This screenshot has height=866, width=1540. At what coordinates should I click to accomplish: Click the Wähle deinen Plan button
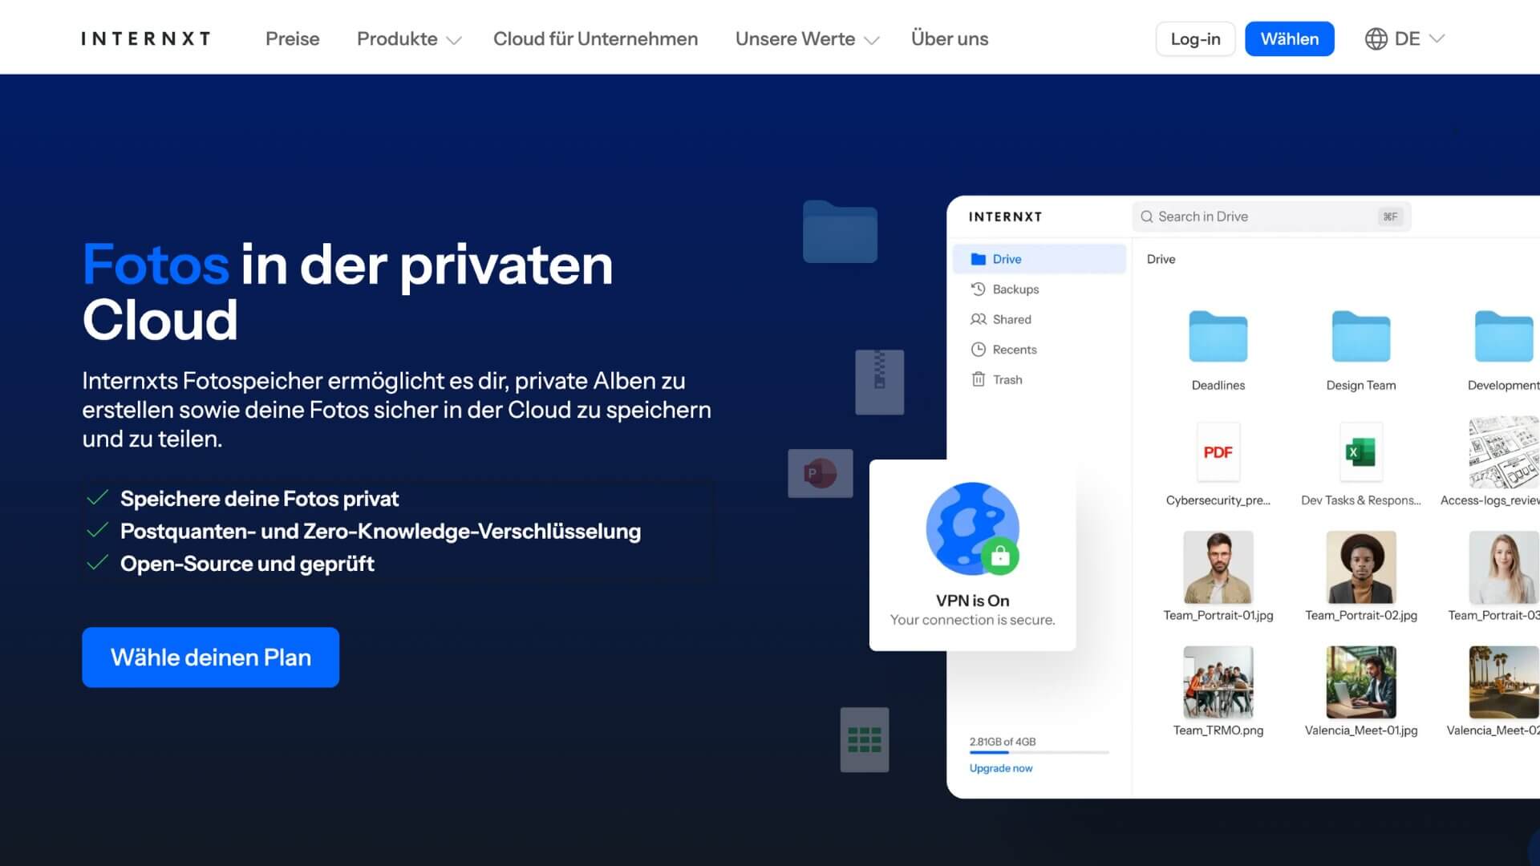coord(210,657)
